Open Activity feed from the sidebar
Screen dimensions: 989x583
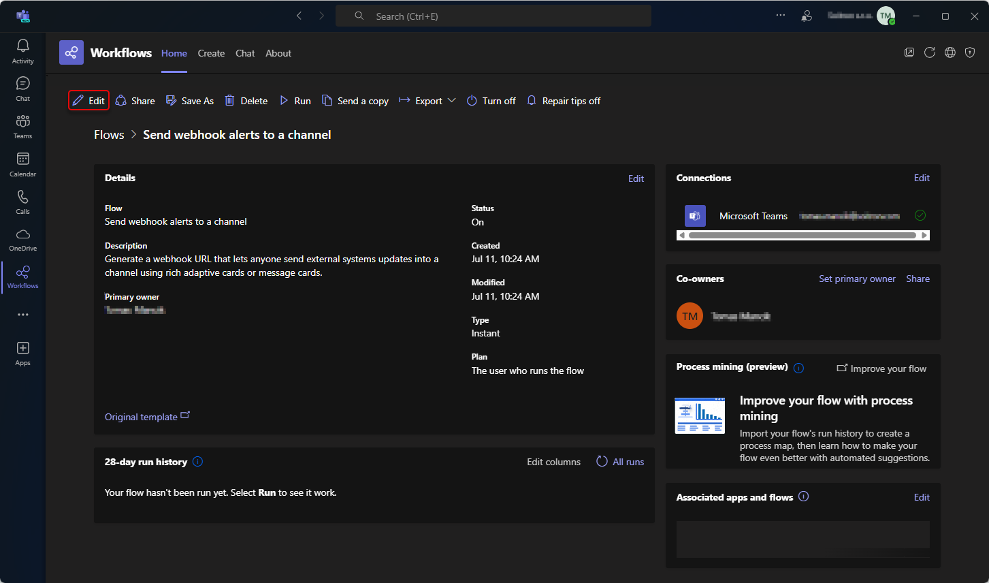click(x=22, y=50)
